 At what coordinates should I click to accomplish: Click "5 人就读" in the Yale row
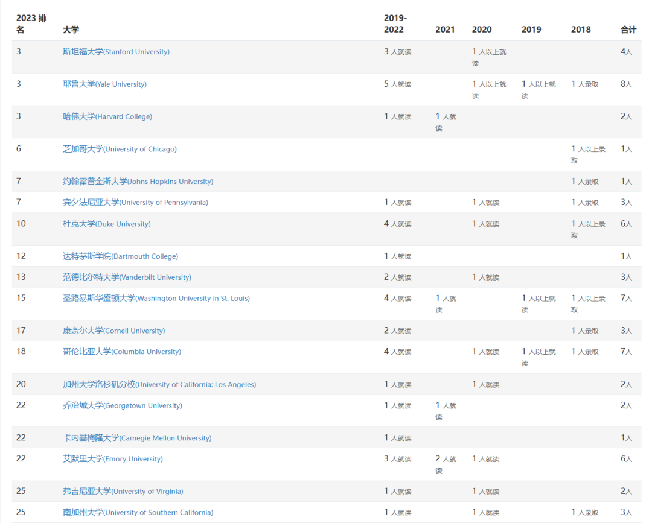(397, 84)
